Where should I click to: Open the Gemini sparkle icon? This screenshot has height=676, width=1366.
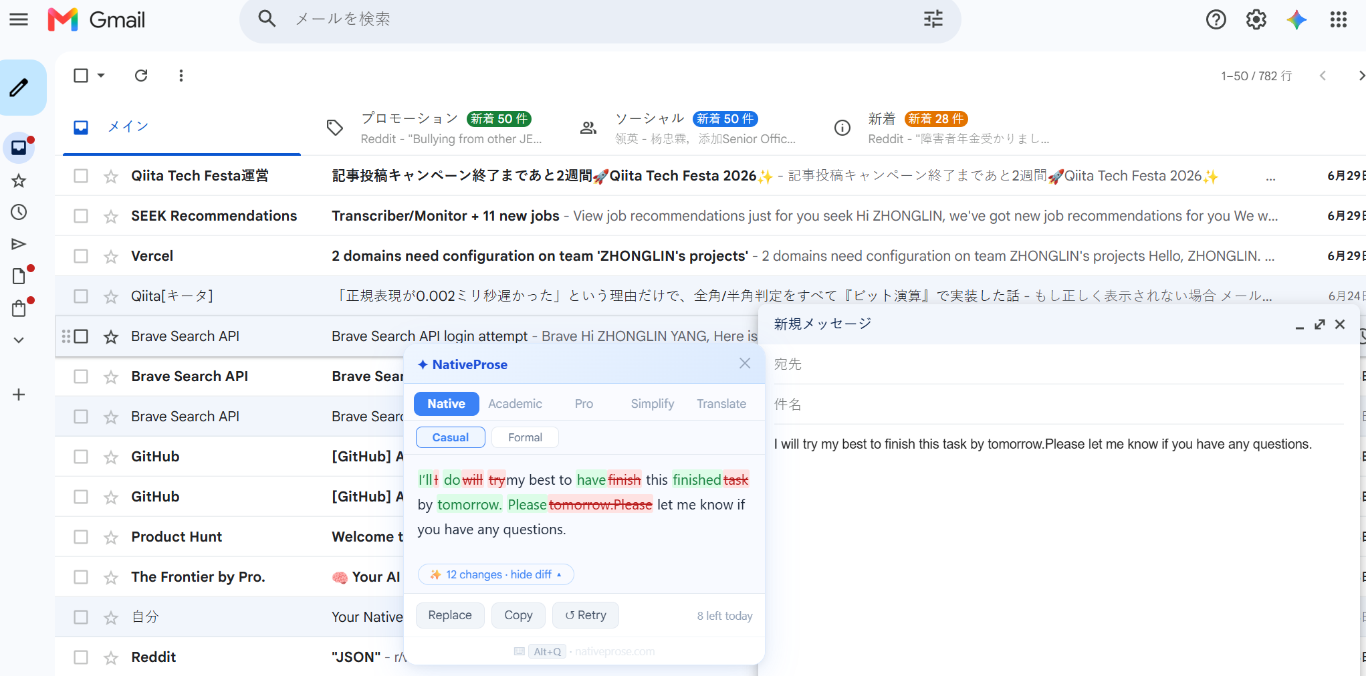pos(1296,20)
